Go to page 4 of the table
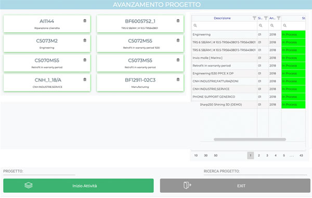Viewport: 312px width, 198px height. point(276,155)
